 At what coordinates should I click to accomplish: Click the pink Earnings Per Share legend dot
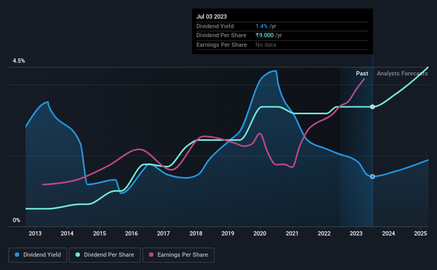(x=151, y=255)
